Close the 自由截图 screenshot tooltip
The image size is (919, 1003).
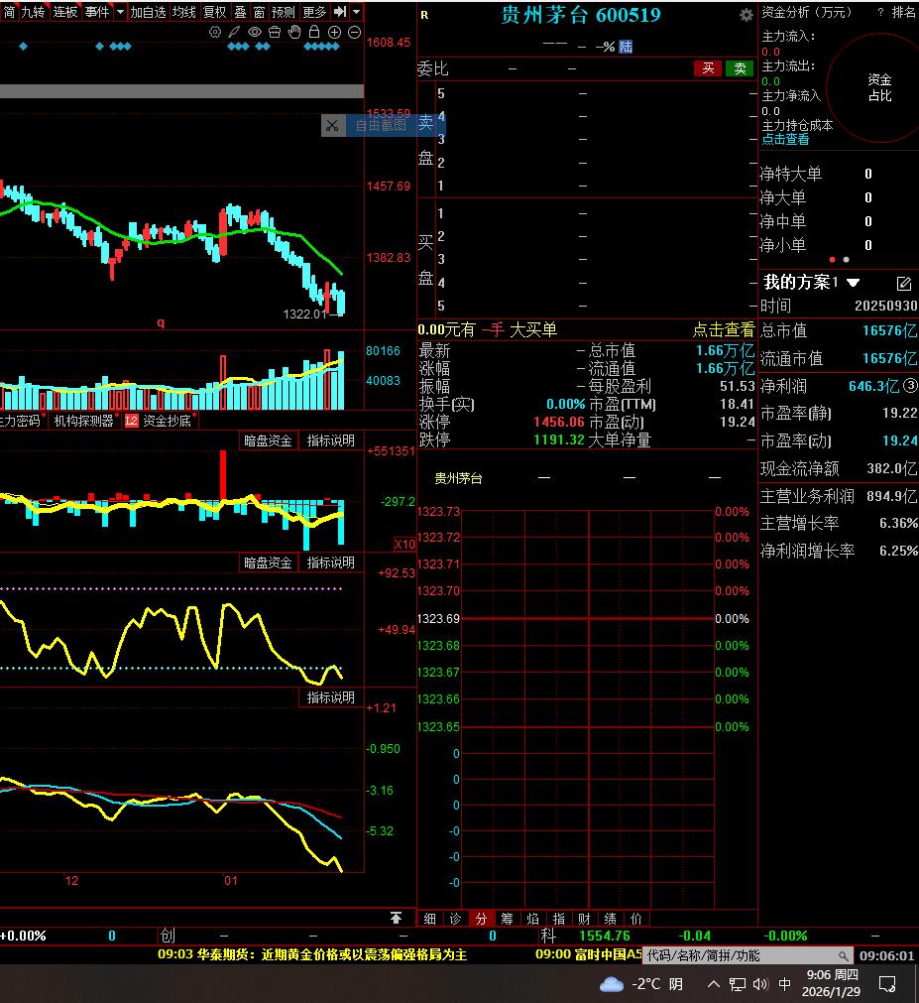coord(332,125)
